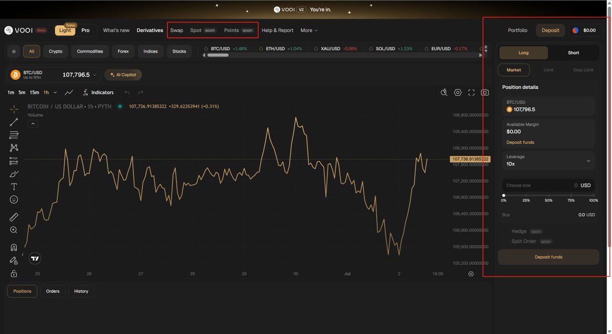612x334 pixels.
Task: Open the More menu dropdown
Action: point(309,31)
